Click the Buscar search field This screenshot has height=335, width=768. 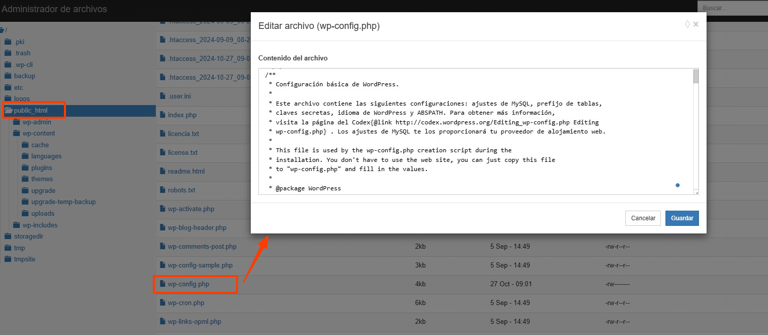tap(732, 8)
